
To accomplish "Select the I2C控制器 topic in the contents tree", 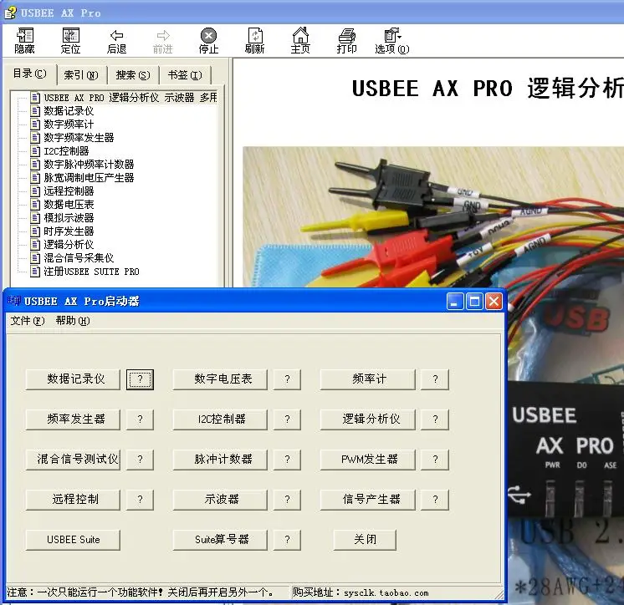I will (66, 151).
